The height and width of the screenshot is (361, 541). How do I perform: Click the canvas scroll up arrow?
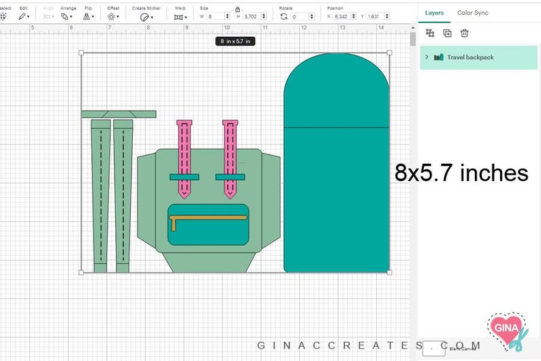[x=413, y=27]
